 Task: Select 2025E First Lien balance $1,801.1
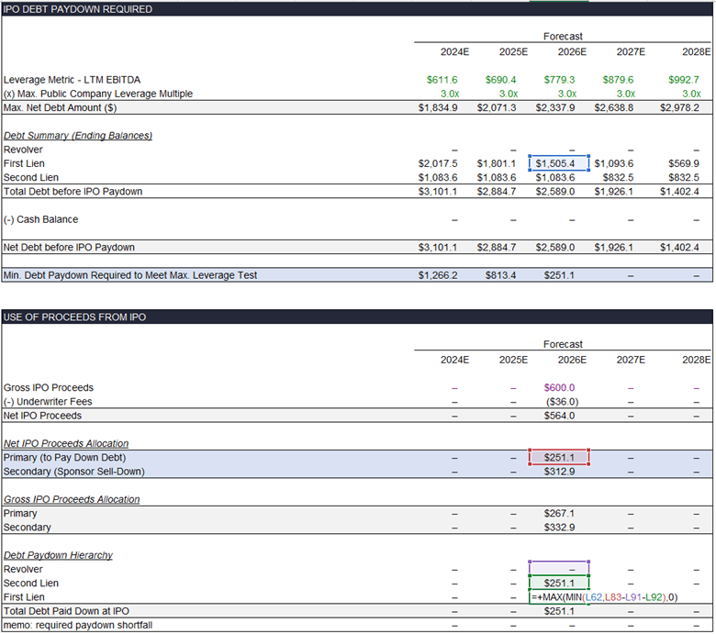(x=497, y=163)
